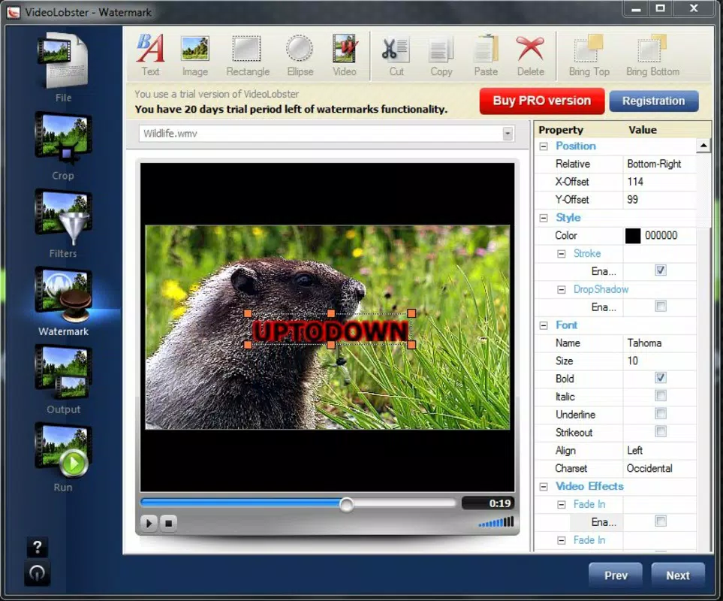Go to the Crop step
This screenshot has height=601, width=723.
click(63, 146)
